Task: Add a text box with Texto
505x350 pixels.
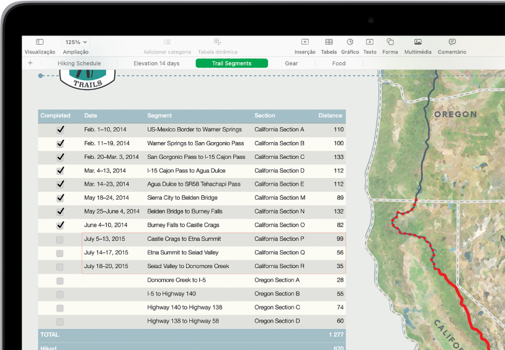Action: pyautogui.click(x=370, y=42)
